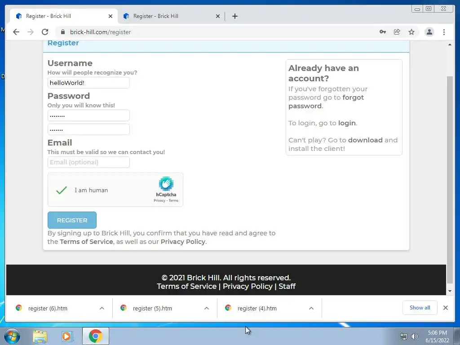Close the first Register tab
Viewport: 460px width, 345px height.
111,16
